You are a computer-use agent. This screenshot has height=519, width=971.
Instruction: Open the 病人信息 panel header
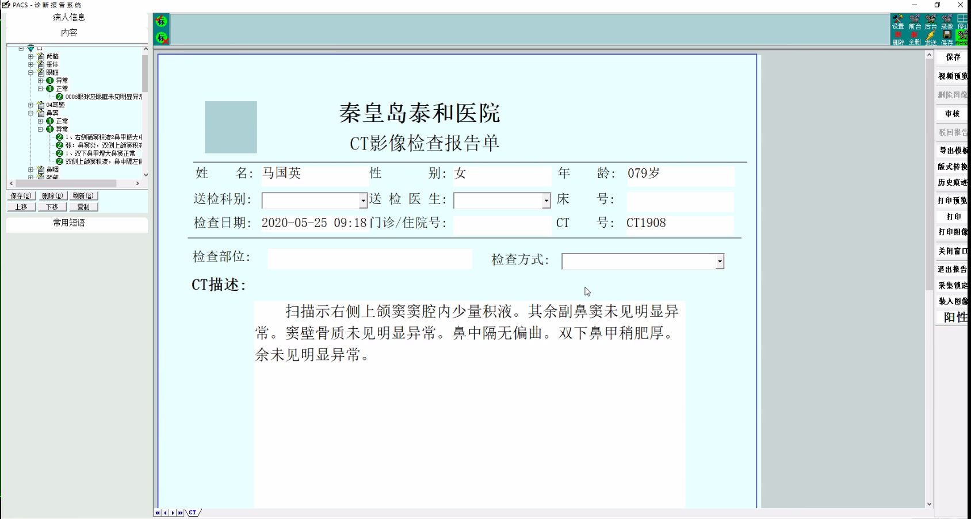point(69,18)
